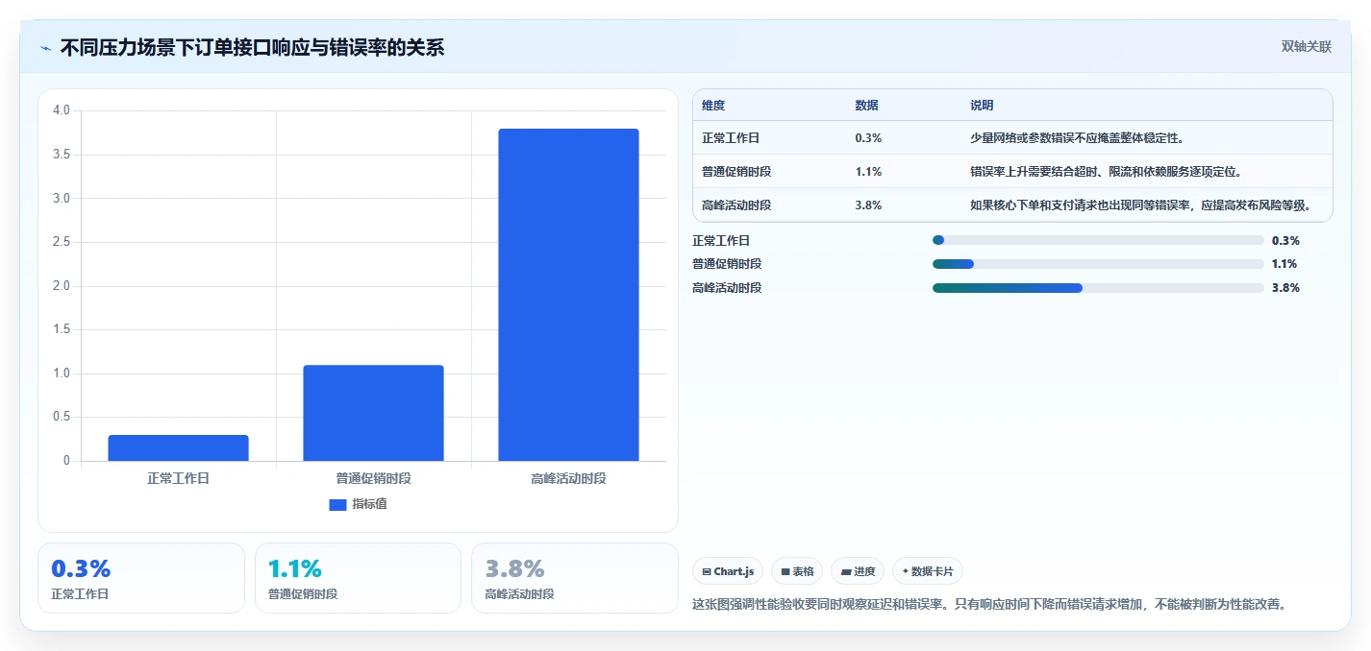Click 正常工作日 label left of progress bar

[x=721, y=241]
